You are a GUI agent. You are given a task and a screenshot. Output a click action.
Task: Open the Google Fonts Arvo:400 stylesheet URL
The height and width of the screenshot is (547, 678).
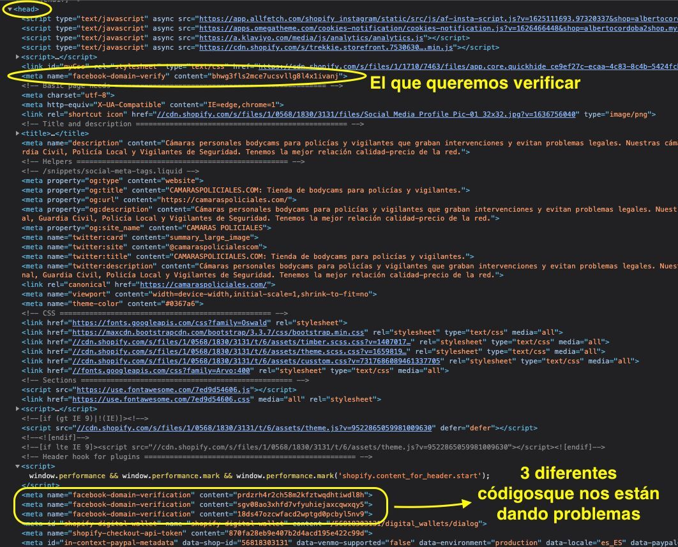tap(162, 370)
